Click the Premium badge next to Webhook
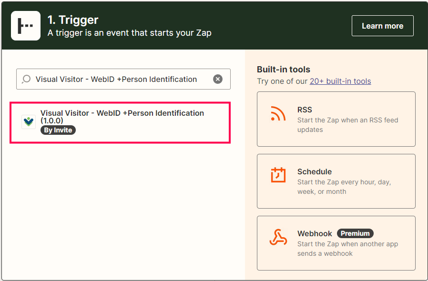 [355, 233]
